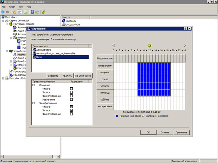Viewport: 218px width, 163px height.
Task: Click the Применить (Apply) button
Action: [x=182, y=132]
